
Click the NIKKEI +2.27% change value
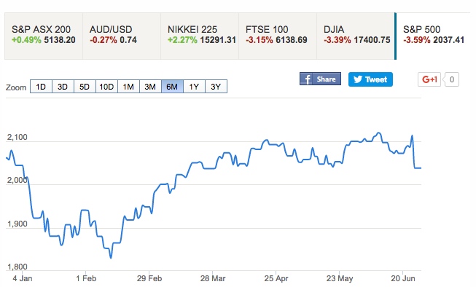182,40
